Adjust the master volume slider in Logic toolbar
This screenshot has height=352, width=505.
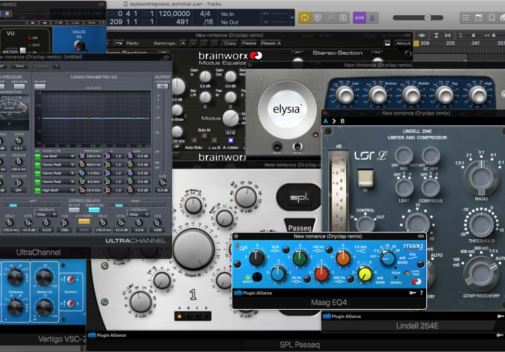[418, 18]
